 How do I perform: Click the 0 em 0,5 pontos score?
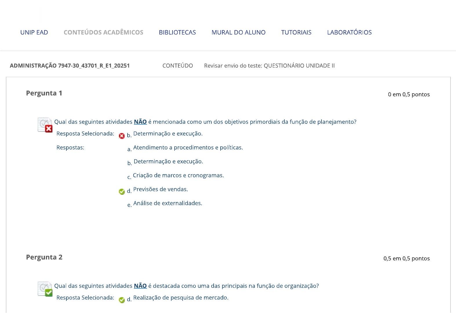pos(409,94)
